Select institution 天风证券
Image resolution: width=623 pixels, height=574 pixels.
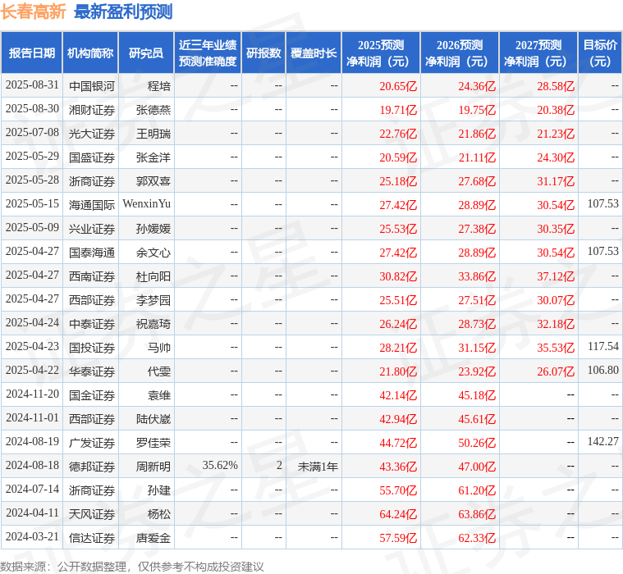pos(92,514)
